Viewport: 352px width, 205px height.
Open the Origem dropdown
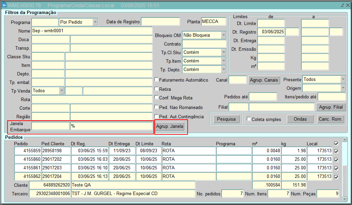point(343,88)
